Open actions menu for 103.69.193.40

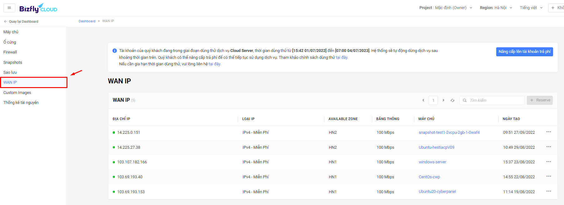549,176
